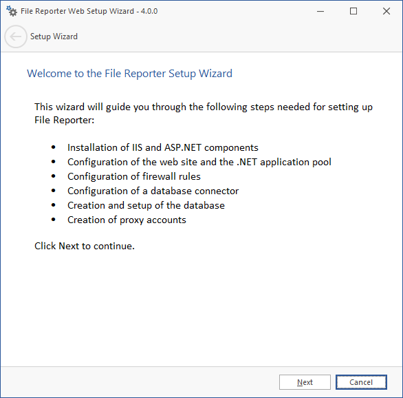Click 'Creation and setup of the database' bullet
The image size is (403, 398).
[146, 205]
